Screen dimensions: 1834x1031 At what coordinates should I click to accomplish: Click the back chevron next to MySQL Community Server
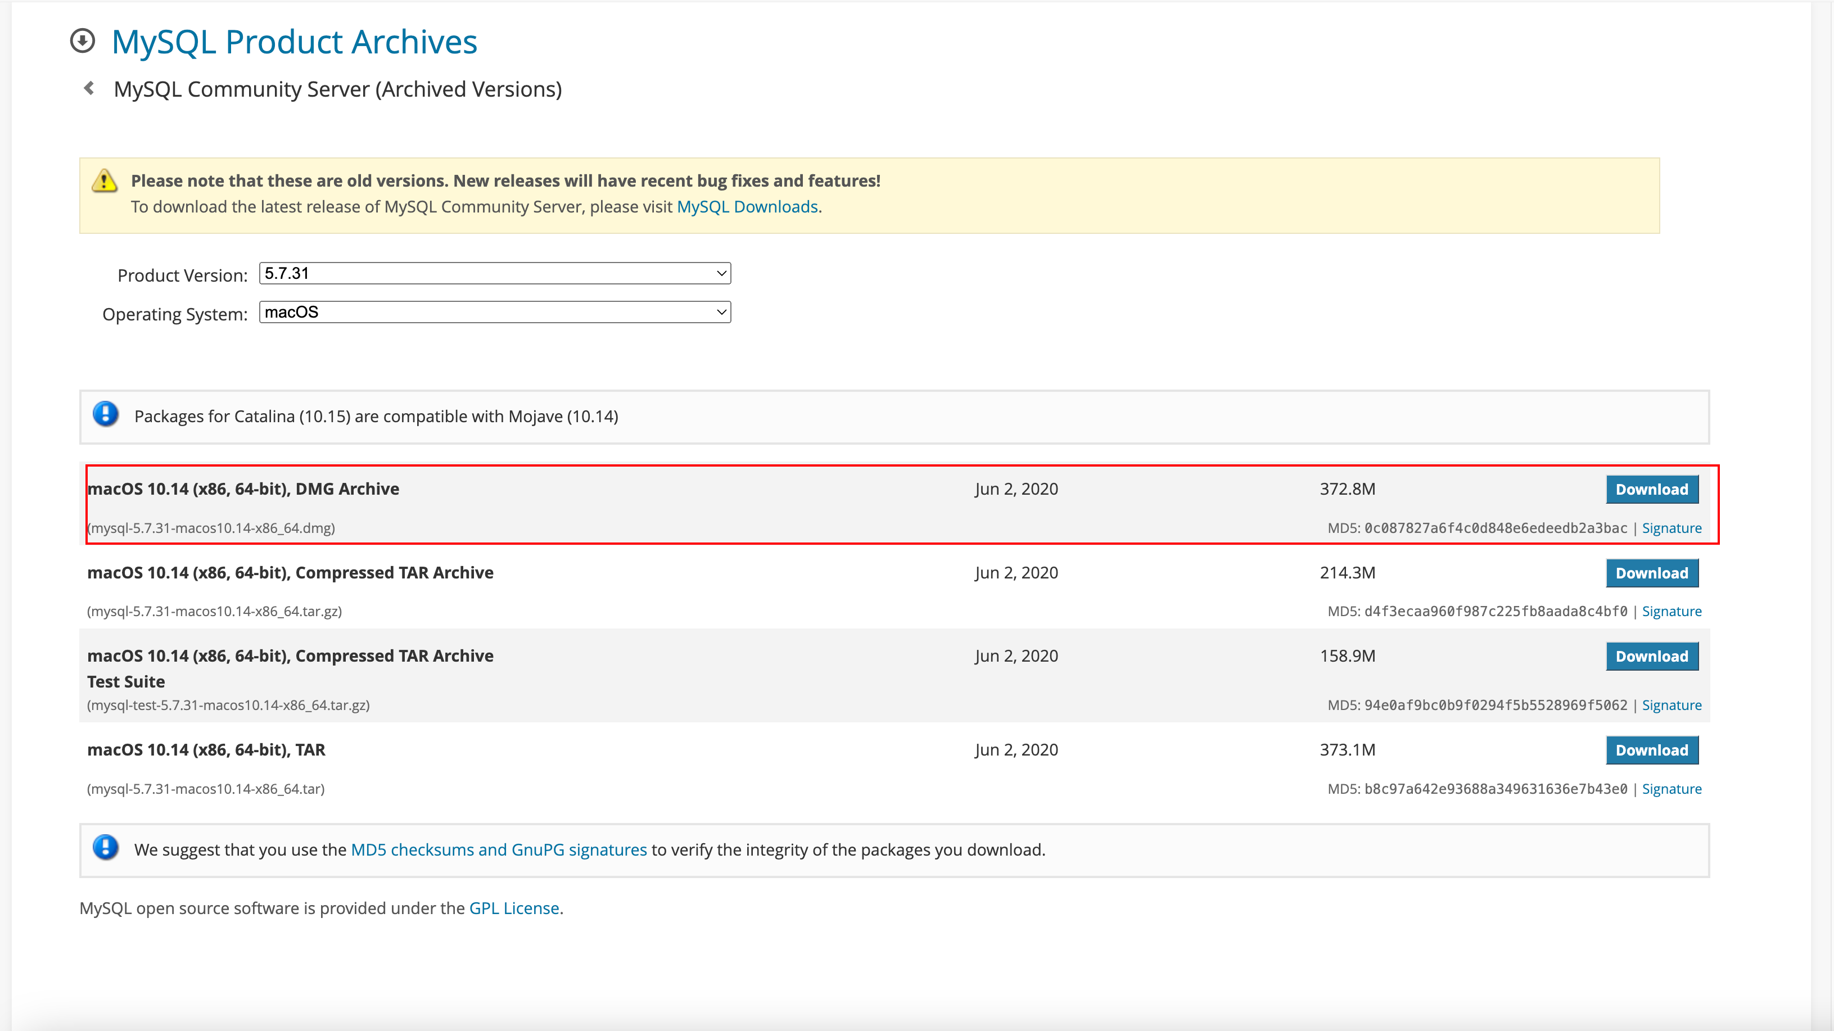click(x=89, y=88)
